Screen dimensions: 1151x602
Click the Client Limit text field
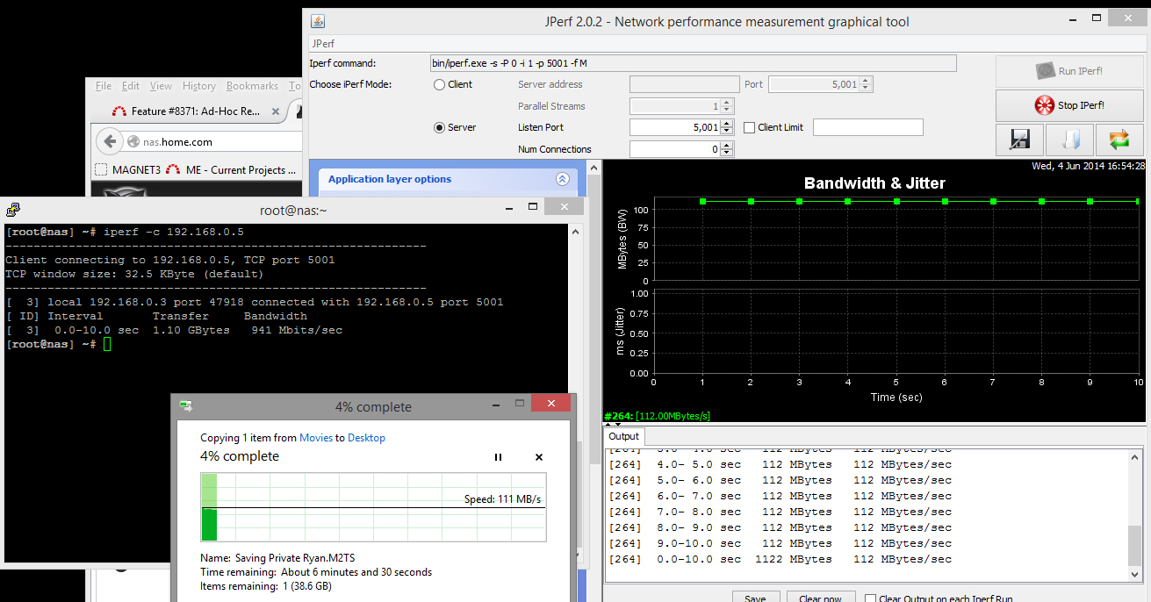[x=867, y=127]
